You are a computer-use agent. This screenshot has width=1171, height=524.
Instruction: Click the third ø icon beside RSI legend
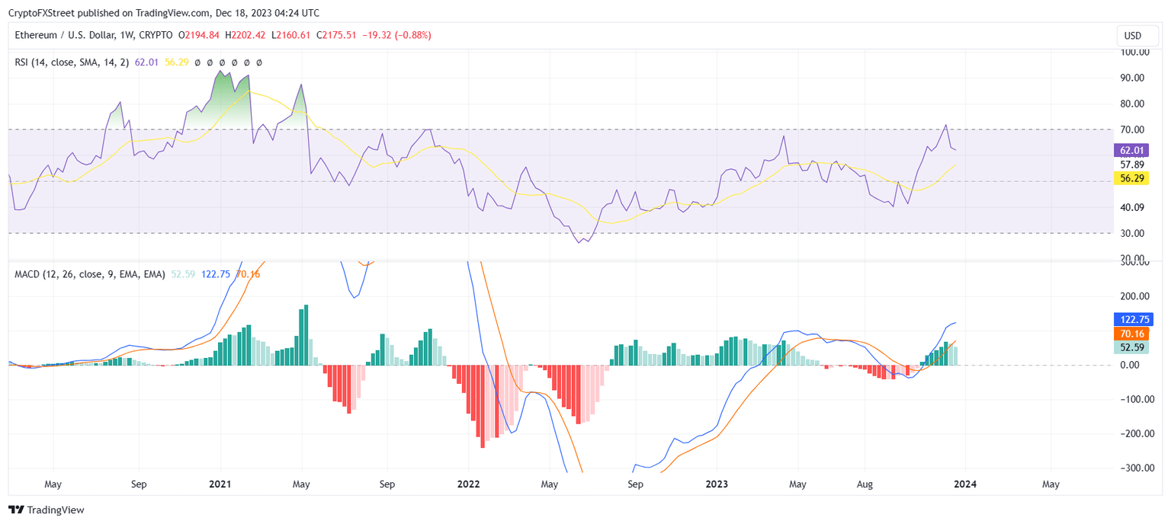pyautogui.click(x=222, y=62)
